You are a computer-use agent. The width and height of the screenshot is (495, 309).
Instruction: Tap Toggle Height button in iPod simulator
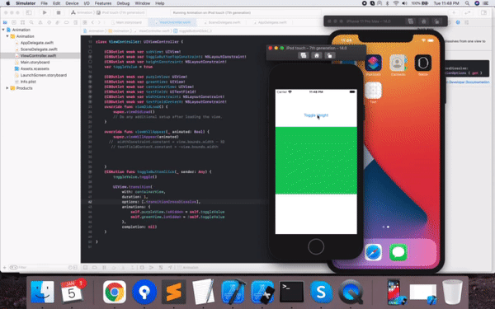316,115
